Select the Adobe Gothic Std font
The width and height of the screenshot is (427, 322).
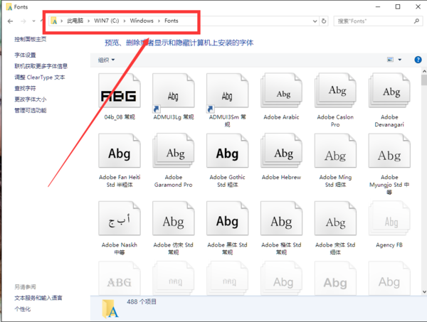point(228,151)
